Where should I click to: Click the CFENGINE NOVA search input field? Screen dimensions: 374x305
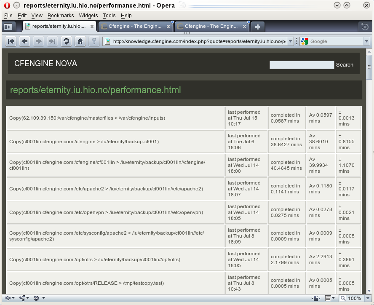click(x=302, y=65)
